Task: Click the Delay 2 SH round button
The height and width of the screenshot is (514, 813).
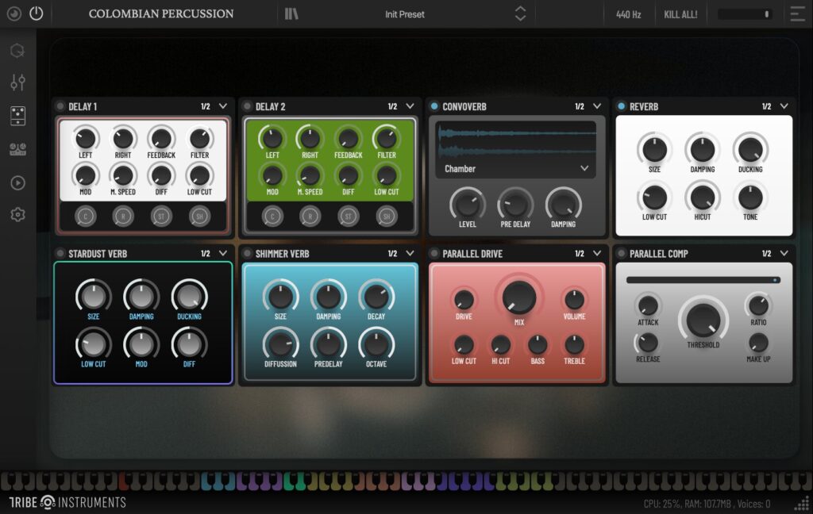Action: pos(387,216)
